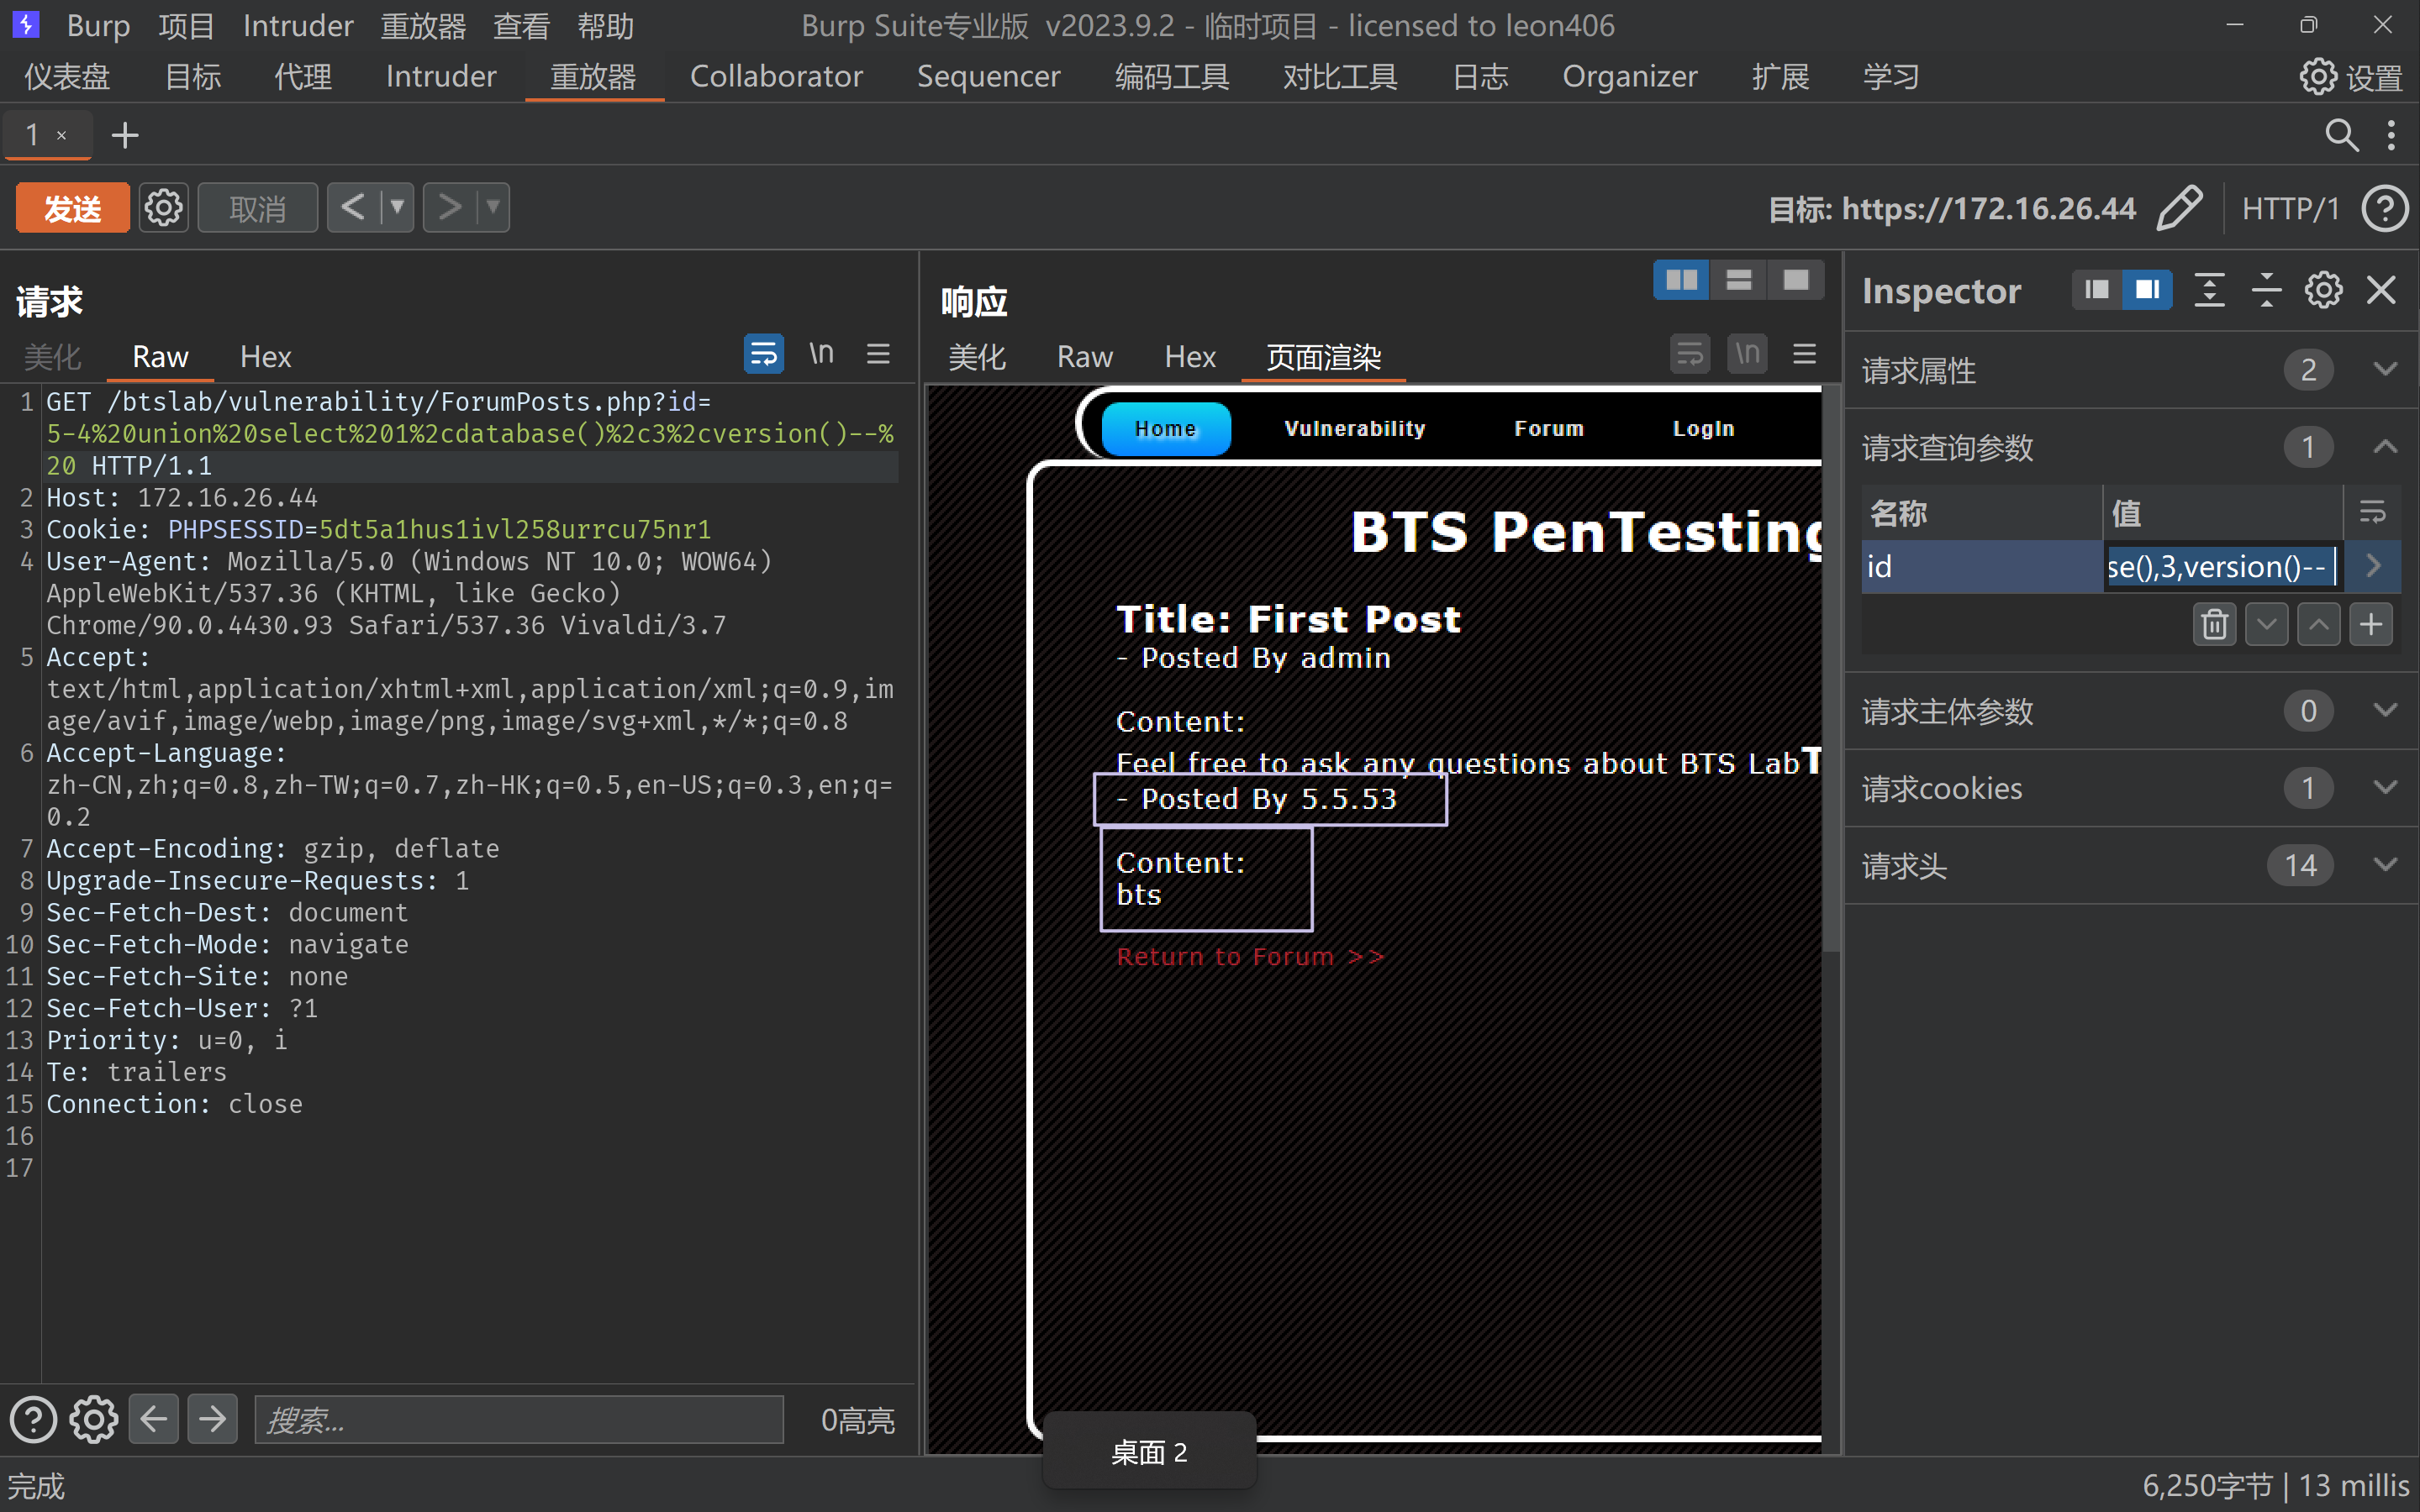Close the Inspector panel
Viewport: 2420px width, 1512px height.
(2381, 290)
